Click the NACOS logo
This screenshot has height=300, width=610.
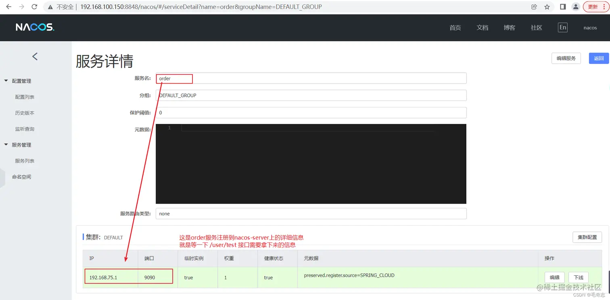pos(35,27)
